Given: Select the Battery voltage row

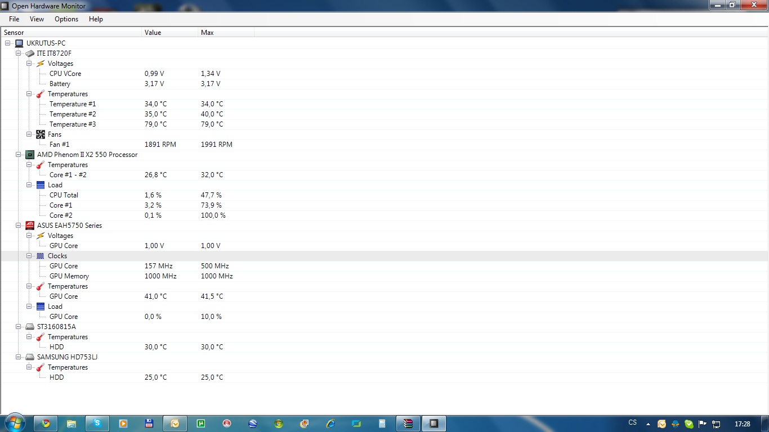Looking at the screenshot, I should point(384,84).
